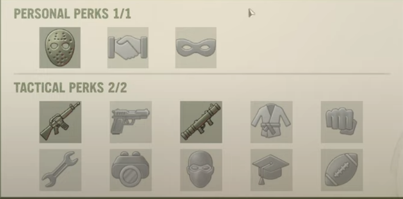The width and height of the screenshot is (403, 199).
Task: Select the football tactical perk
Action: [x=342, y=170]
